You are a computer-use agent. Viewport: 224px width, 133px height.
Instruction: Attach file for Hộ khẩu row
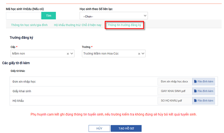[204, 100]
